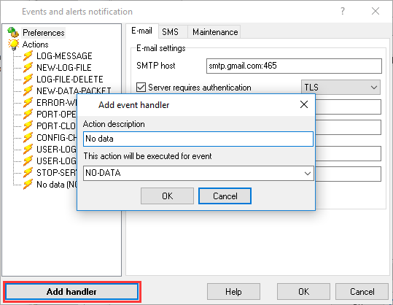Click the Actions lightbulb icon
The height and width of the screenshot is (305, 393).
(x=13, y=45)
